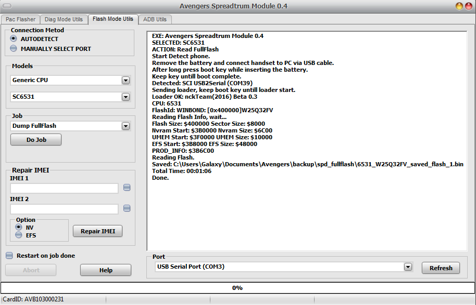Open the SC6531 chip dropdown

click(x=126, y=97)
